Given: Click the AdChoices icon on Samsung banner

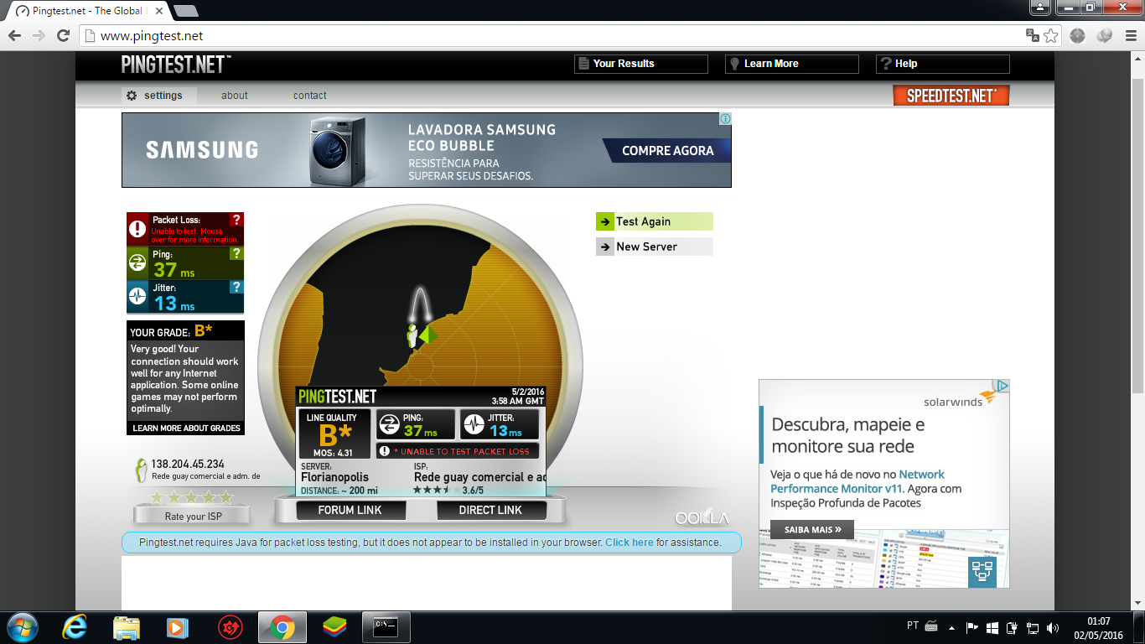Looking at the screenshot, I should coord(726,119).
